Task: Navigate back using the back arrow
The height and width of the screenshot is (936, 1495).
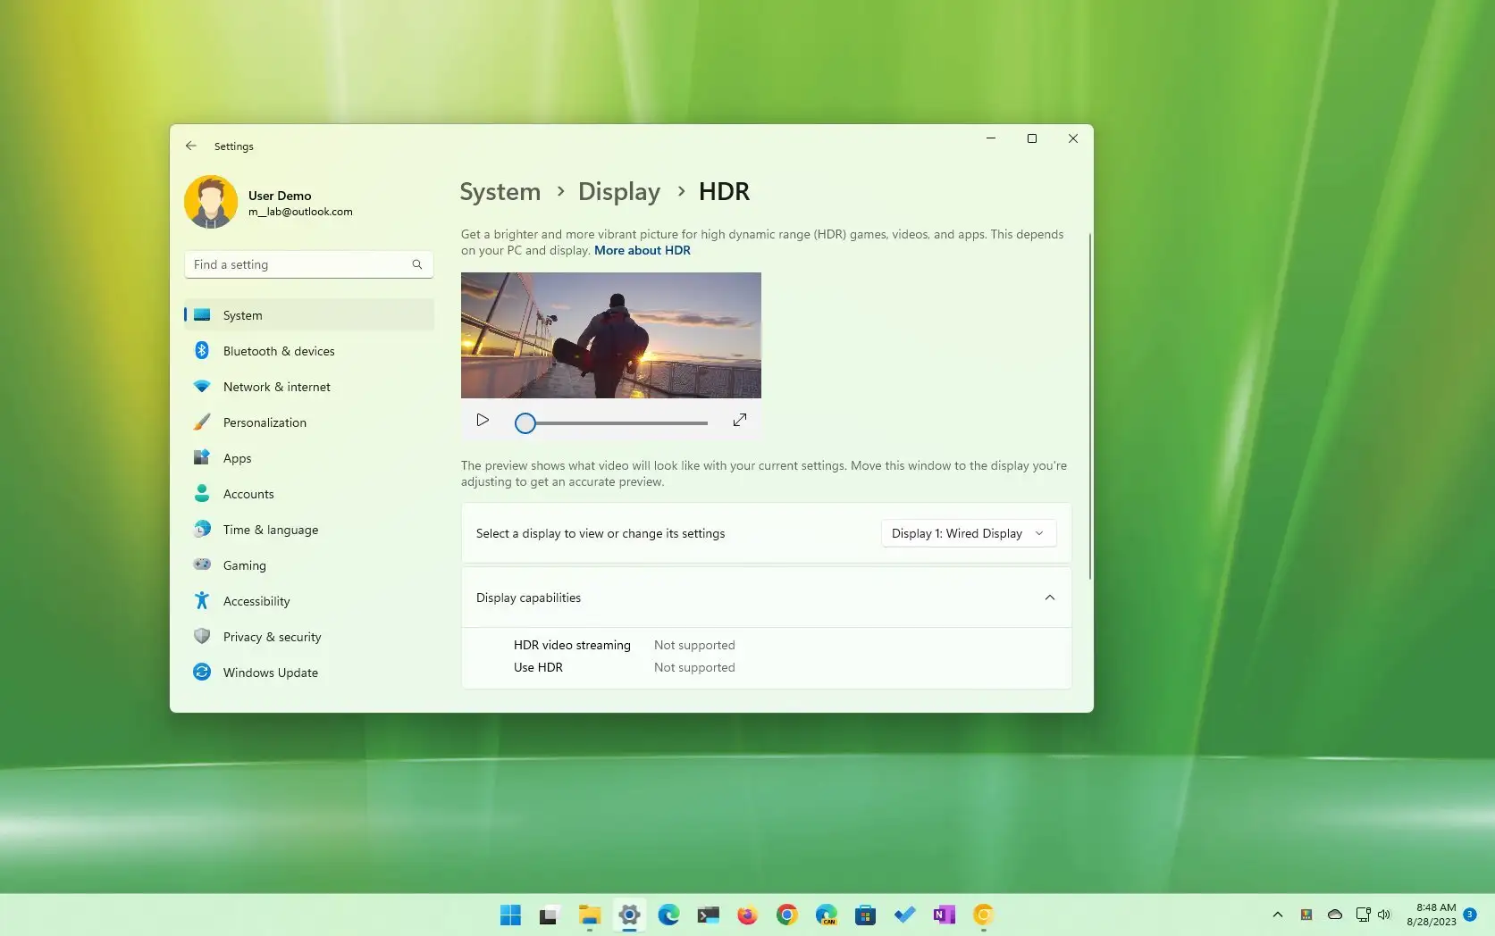Action: (x=190, y=145)
